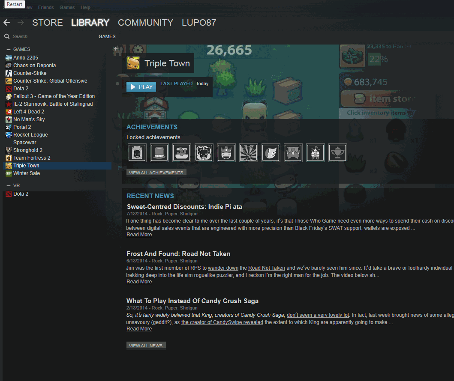Select the Anno 2205 game icon
The width and height of the screenshot is (454, 381).
point(9,57)
